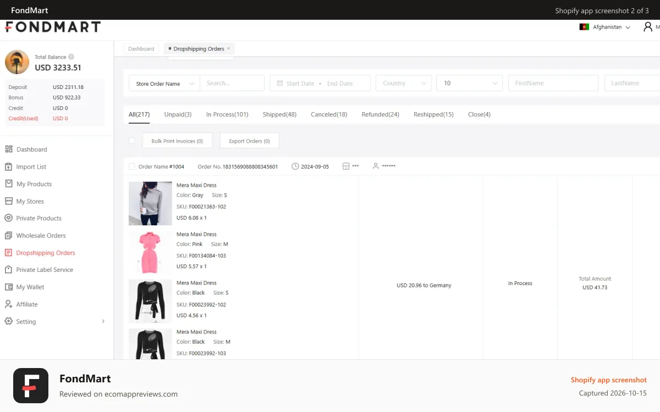This screenshot has height=412, width=660.
Task: Click Bulk Print Invoices (0) button
Action: pyautogui.click(x=177, y=141)
